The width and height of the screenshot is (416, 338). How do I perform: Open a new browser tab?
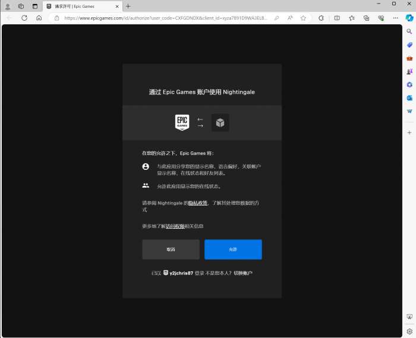(x=128, y=6)
